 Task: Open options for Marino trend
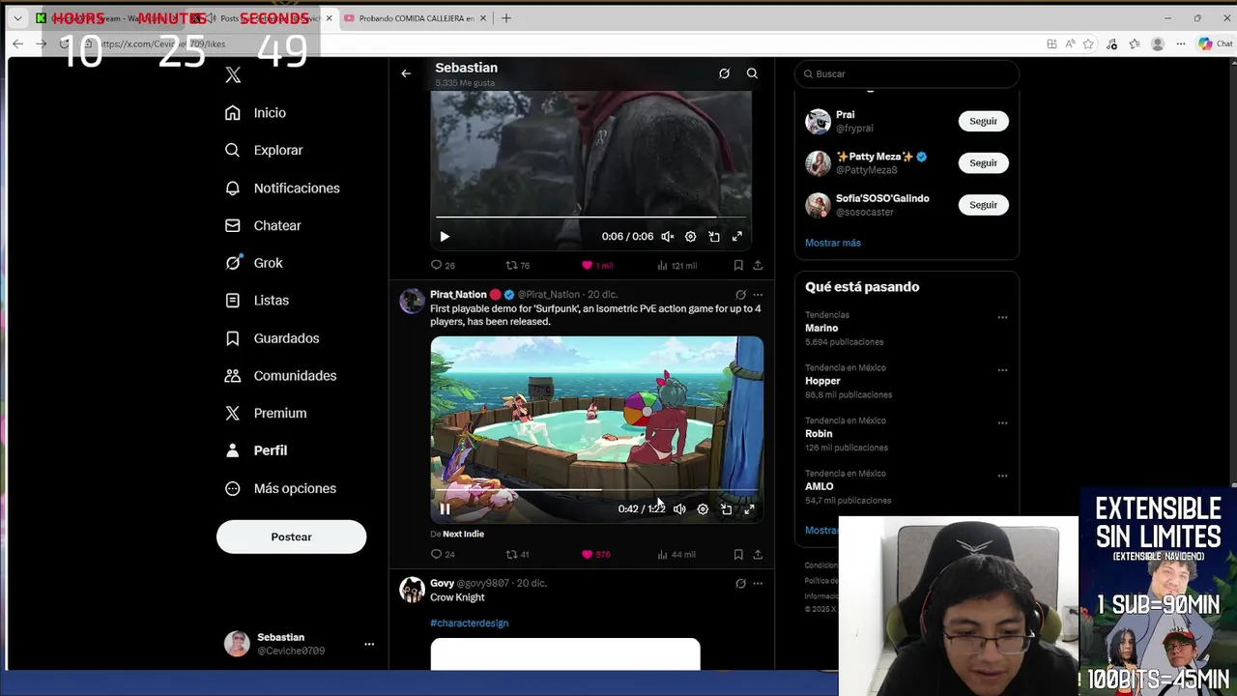point(1002,317)
